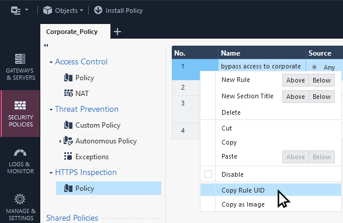Open Manage & Settings gear icon

point(20,199)
